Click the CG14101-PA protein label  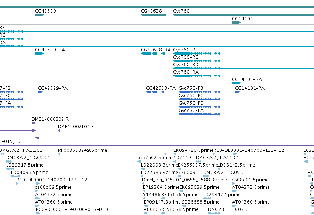pos(250,88)
